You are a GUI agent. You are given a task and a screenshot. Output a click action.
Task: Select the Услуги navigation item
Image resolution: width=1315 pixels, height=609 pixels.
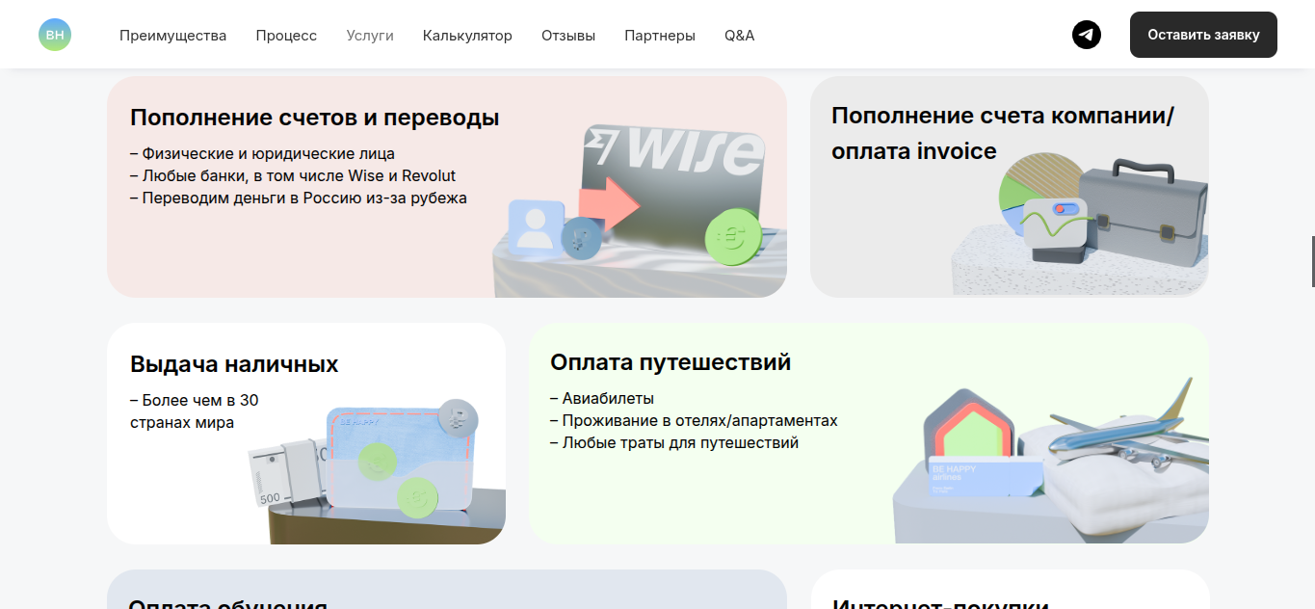pyautogui.click(x=370, y=36)
